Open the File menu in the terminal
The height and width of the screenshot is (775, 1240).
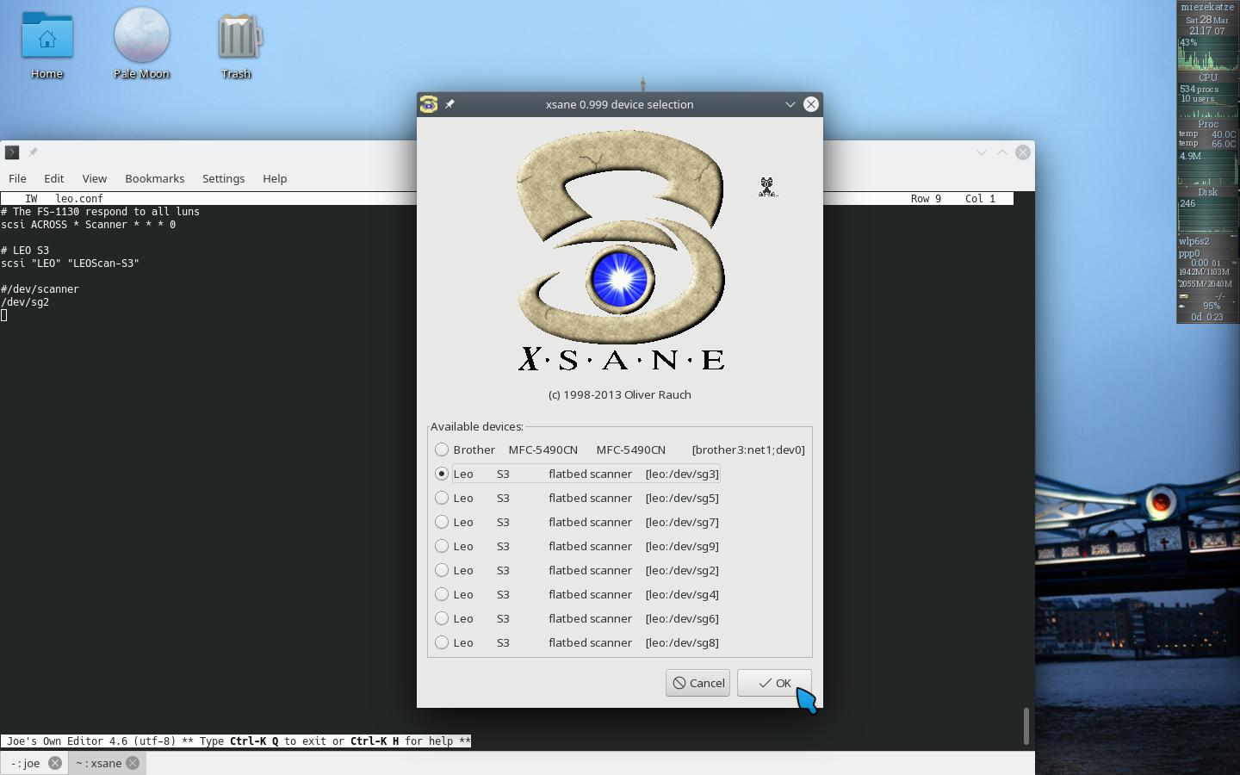[17, 178]
